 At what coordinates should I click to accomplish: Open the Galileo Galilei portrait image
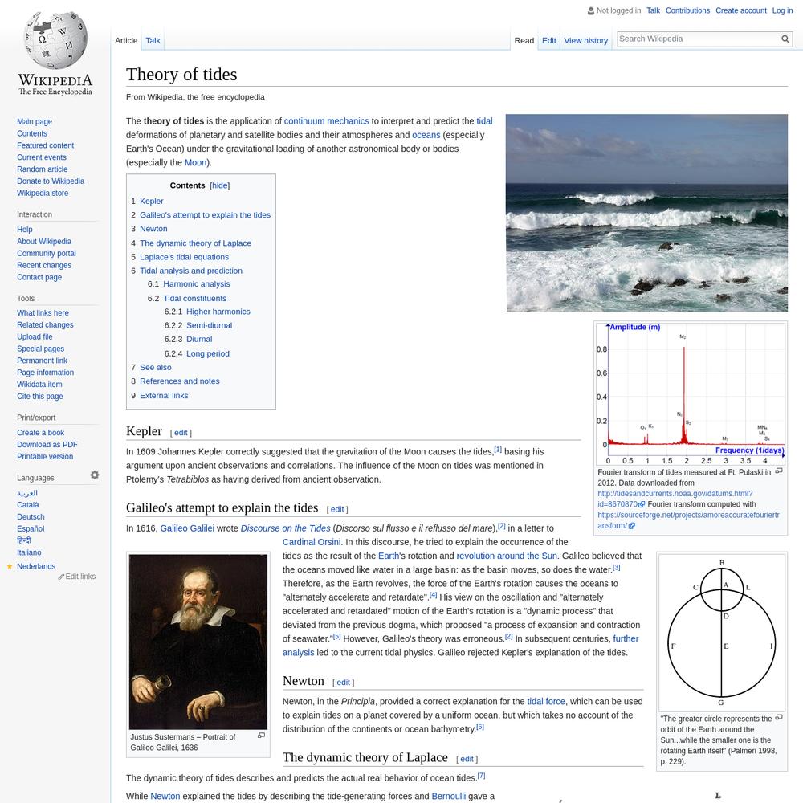198,642
